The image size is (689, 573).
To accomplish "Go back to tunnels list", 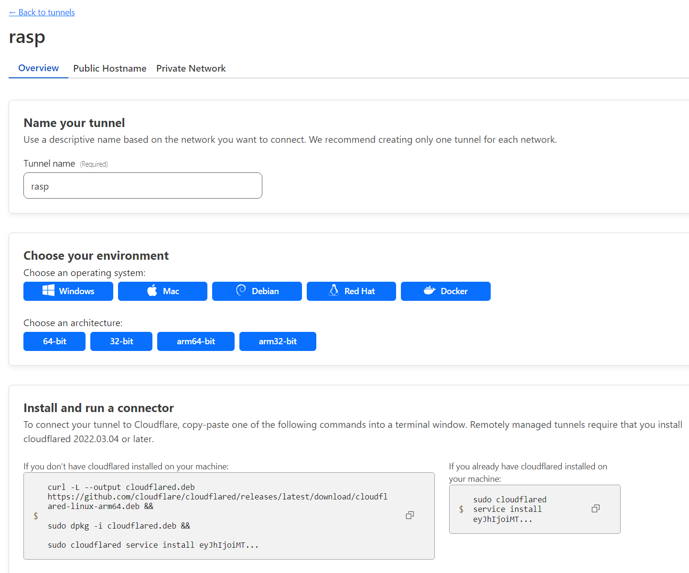I will pos(42,12).
